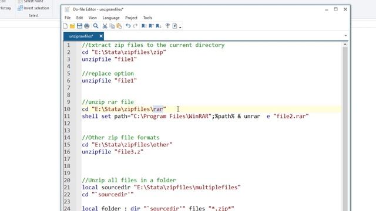Click the comment "//Extract zip files to the current directory"
376x211 pixels.
point(153,45)
